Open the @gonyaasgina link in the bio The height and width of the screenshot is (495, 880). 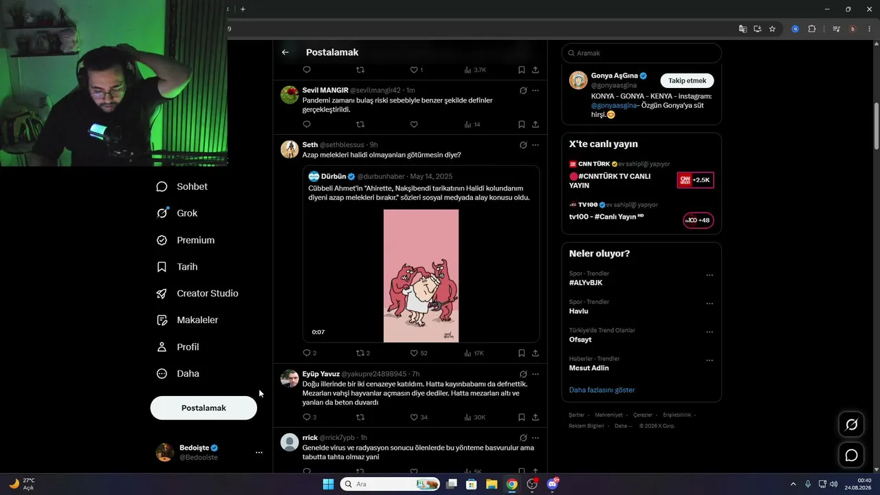click(x=614, y=105)
